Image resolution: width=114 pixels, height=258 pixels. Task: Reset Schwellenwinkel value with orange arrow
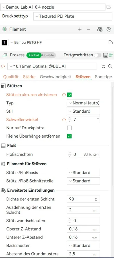point(64,120)
